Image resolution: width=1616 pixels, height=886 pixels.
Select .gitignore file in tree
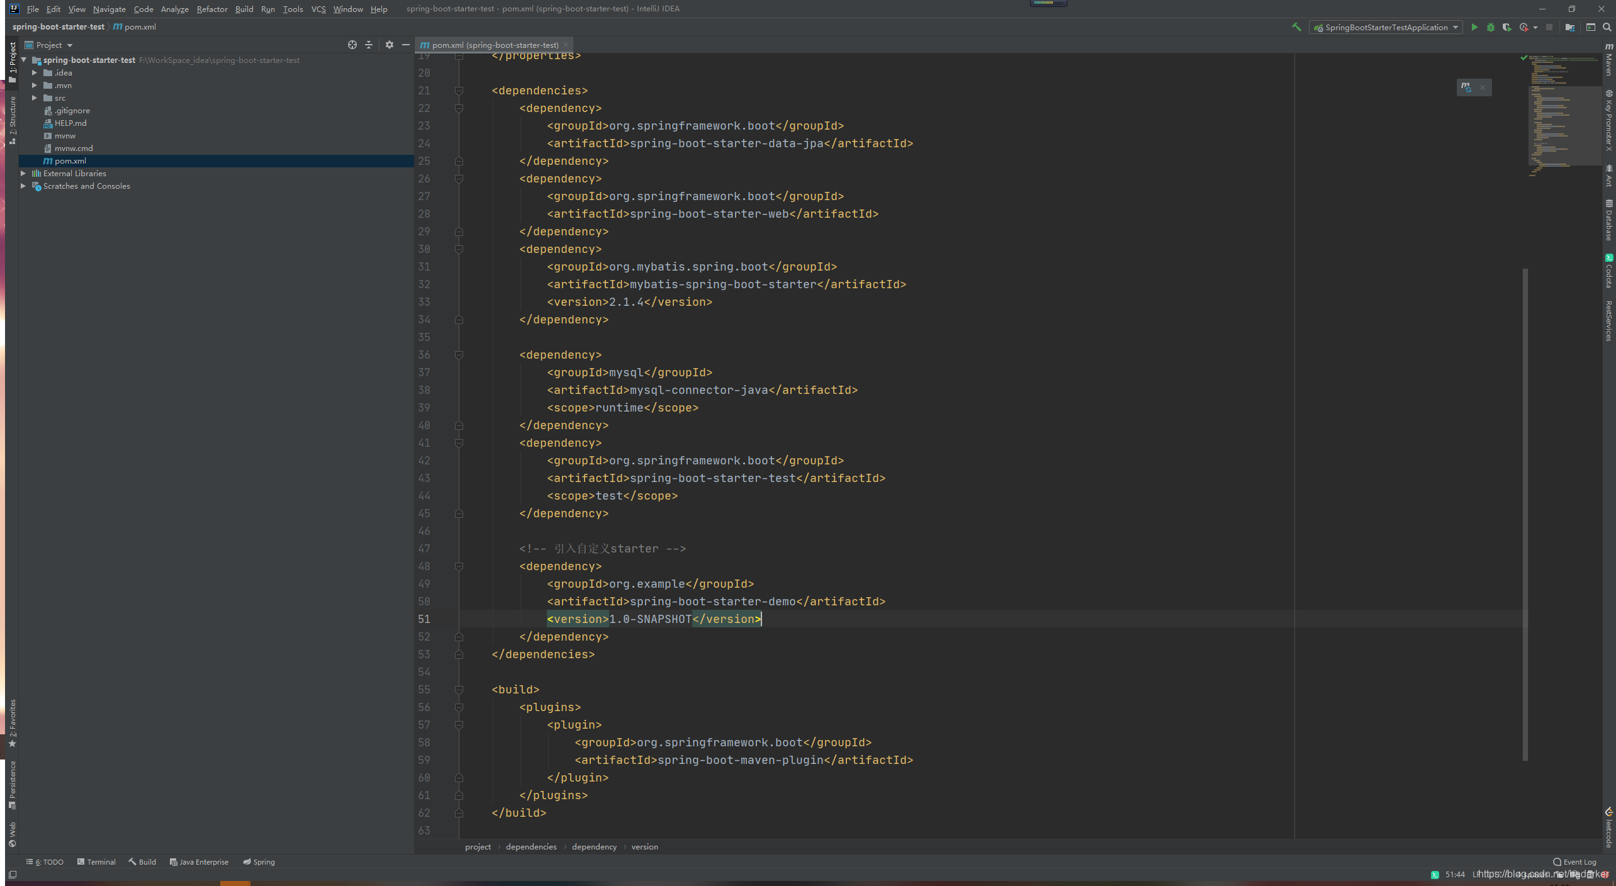(67, 110)
